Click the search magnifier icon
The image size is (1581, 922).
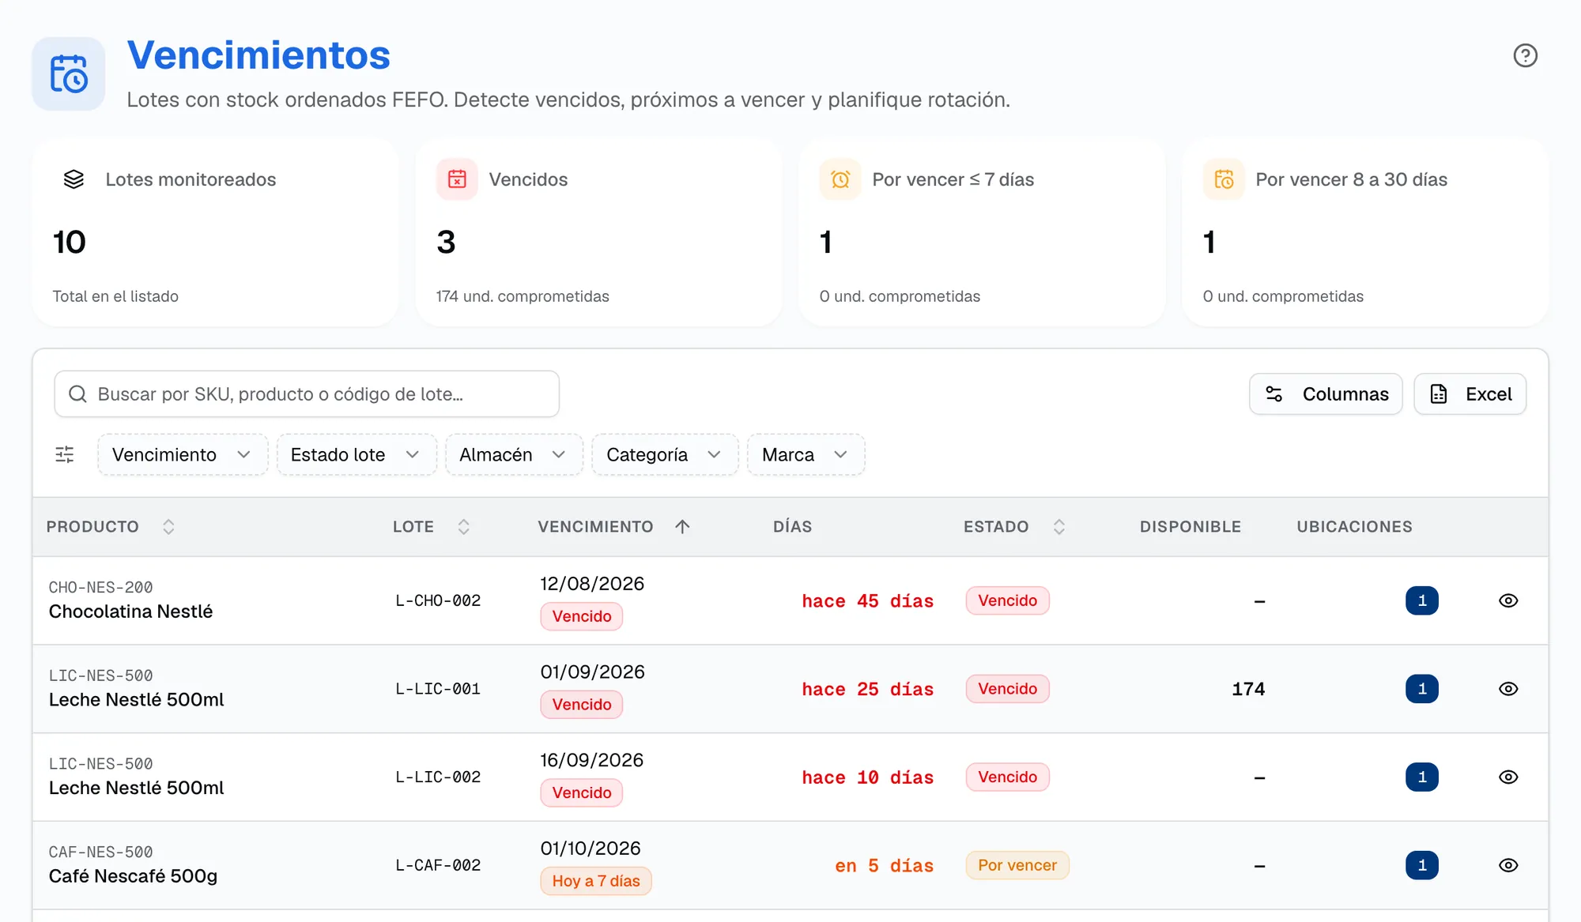(77, 393)
